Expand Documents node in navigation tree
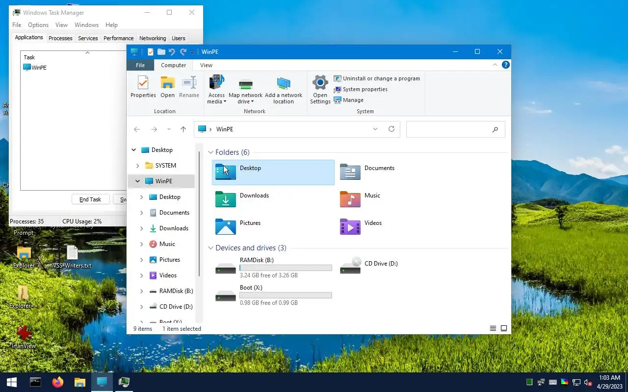 pos(141,213)
